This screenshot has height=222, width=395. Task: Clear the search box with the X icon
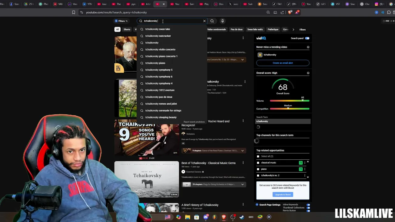(204, 21)
